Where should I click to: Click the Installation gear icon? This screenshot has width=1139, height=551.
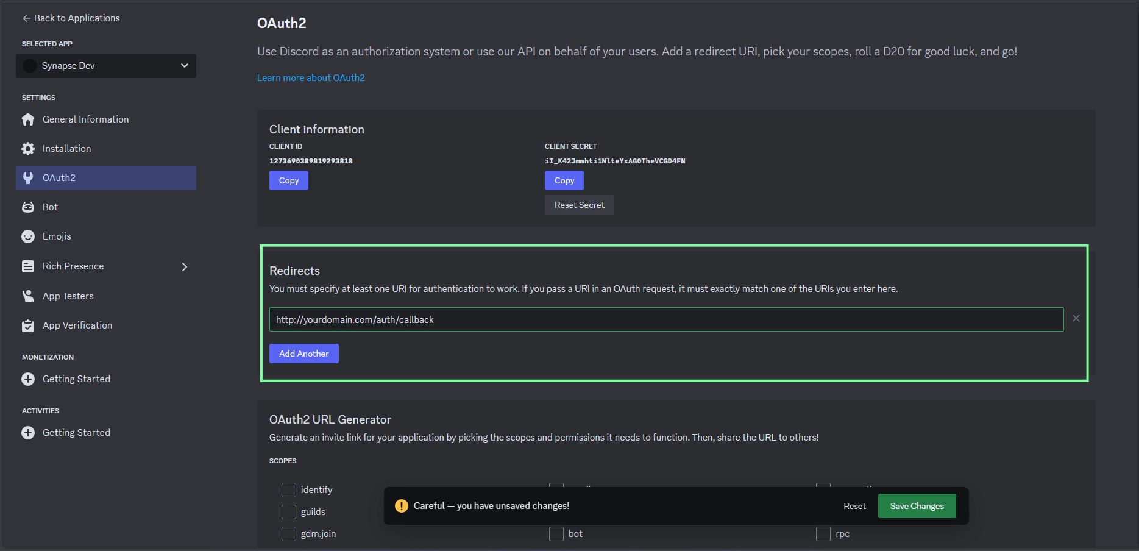[28, 149]
